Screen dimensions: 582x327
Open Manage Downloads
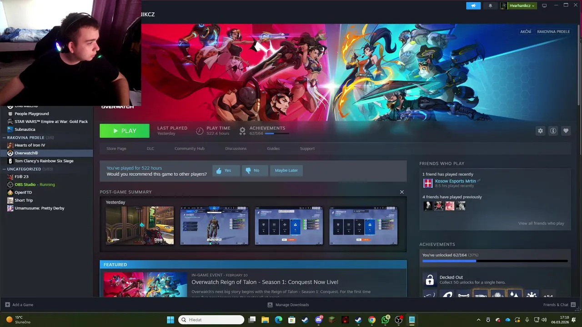tap(288, 305)
